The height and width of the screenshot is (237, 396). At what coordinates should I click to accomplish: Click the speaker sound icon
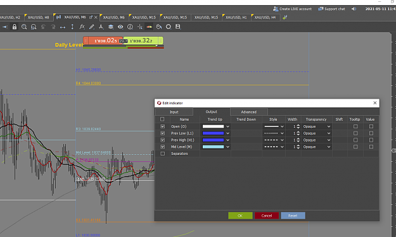354,9
